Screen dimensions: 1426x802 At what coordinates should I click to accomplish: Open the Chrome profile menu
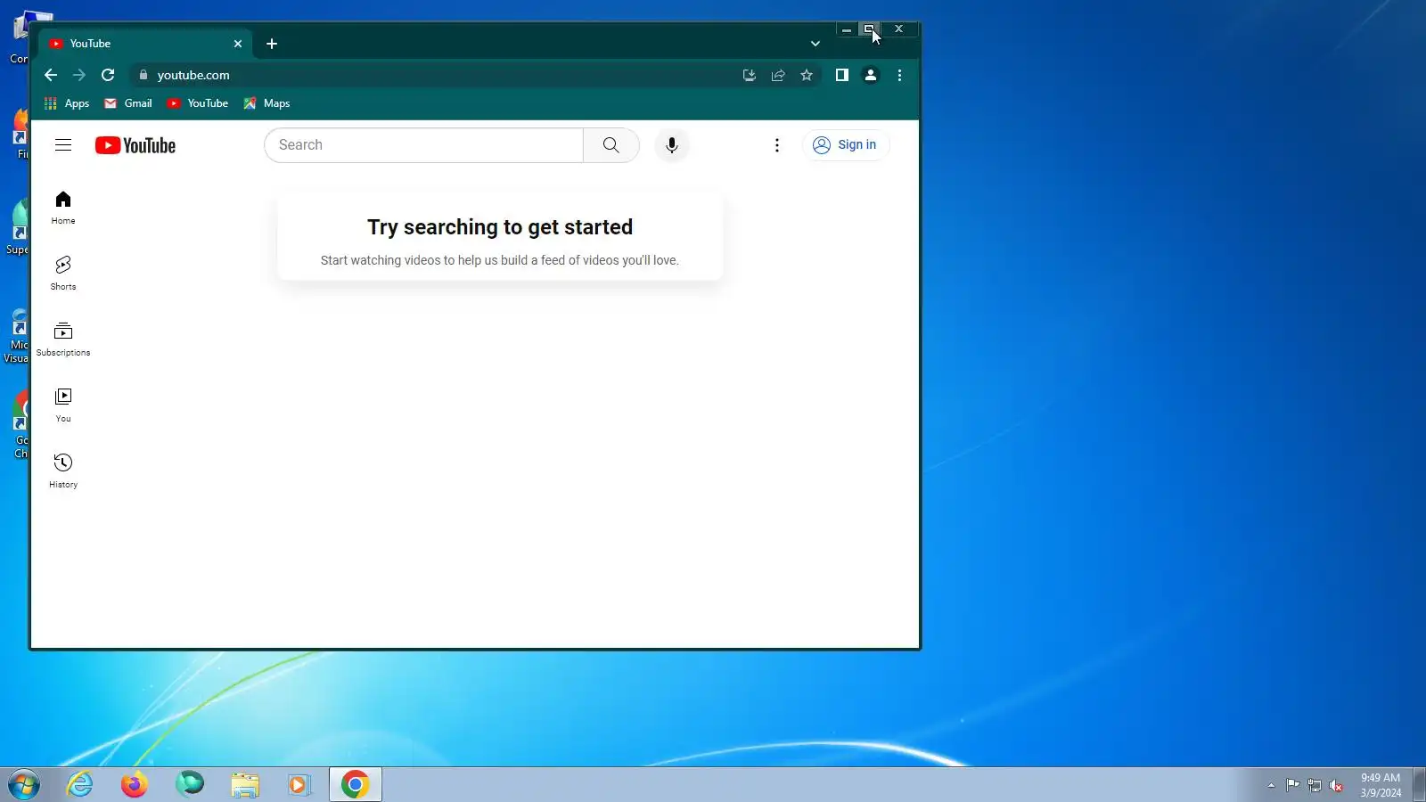(x=871, y=76)
